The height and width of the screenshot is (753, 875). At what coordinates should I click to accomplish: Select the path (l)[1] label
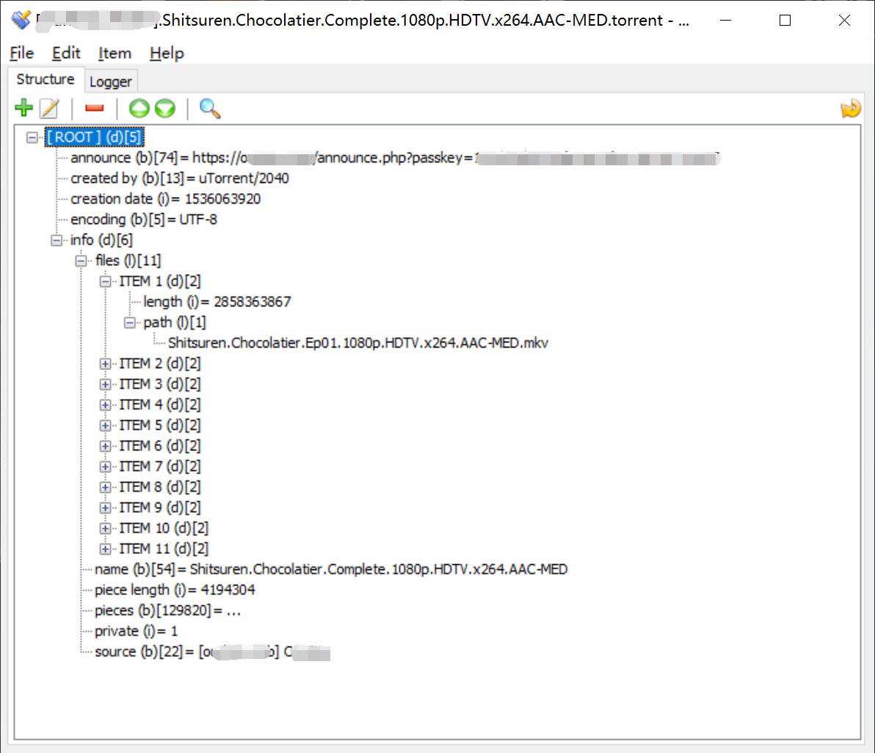point(175,323)
